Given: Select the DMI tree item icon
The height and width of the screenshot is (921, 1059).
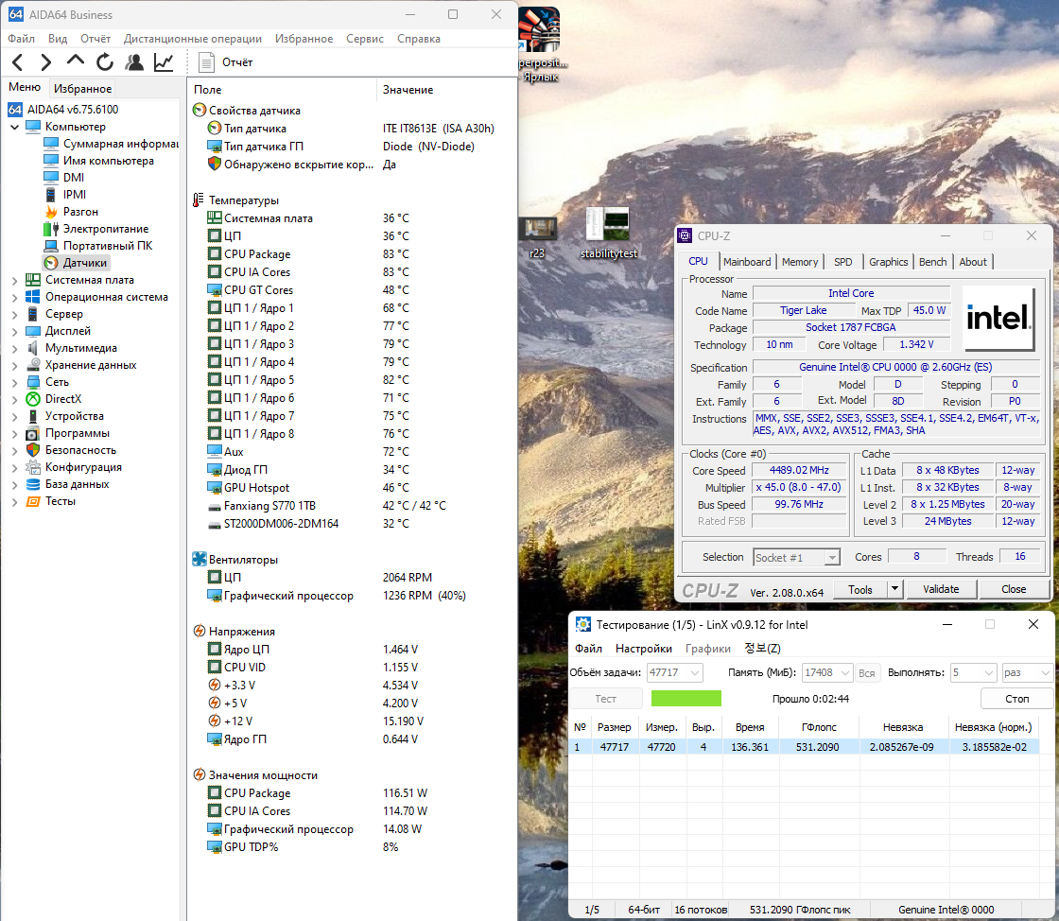Looking at the screenshot, I should pyautogui.click(x=51, y=178).
